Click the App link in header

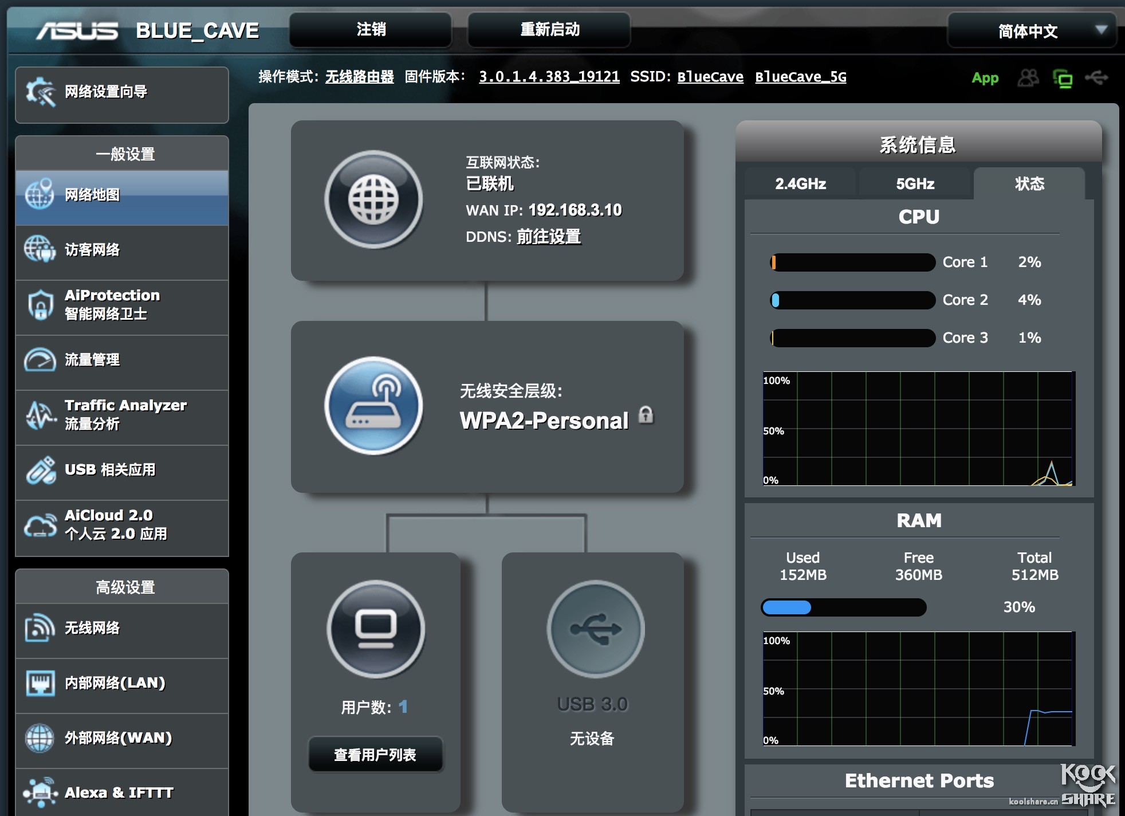point(985,78)
